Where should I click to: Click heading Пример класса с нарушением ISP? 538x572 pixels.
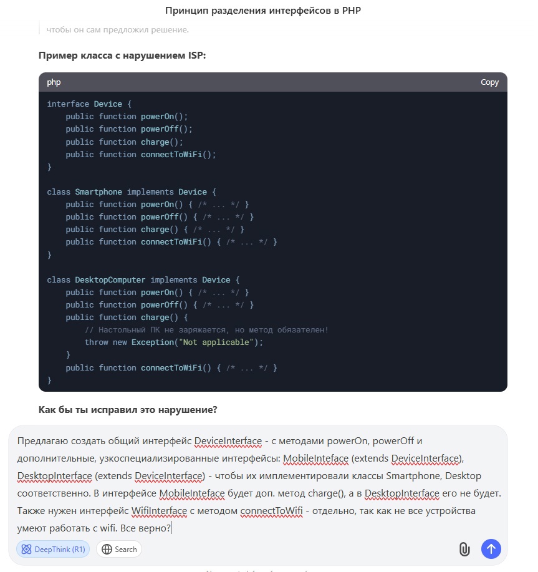pos(122,56)
